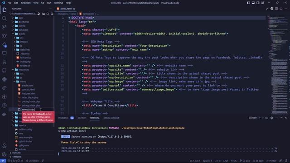Open the Python extension view
Viewport: 290px width, 163px height.
4,79
